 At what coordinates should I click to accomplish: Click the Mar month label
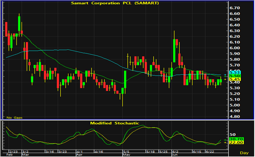[x=26, y=154]
